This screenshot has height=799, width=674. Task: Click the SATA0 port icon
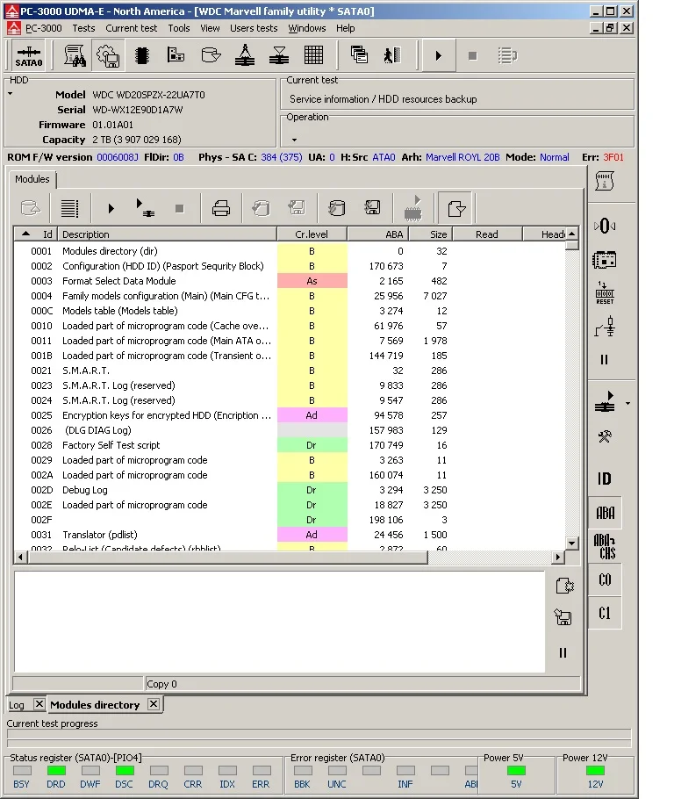point(29,56)
